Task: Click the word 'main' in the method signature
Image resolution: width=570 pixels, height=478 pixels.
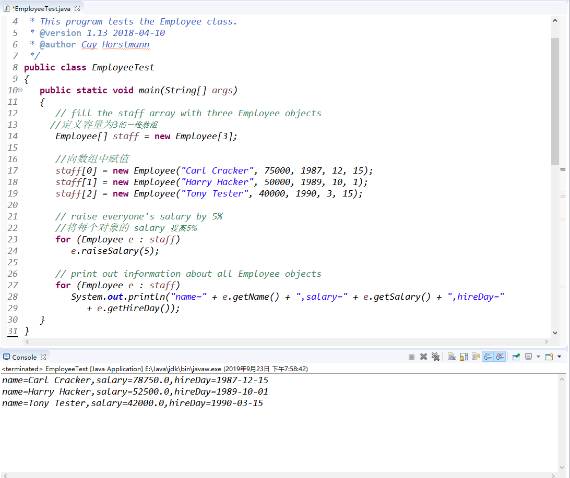Action: [x=149, y=90]
